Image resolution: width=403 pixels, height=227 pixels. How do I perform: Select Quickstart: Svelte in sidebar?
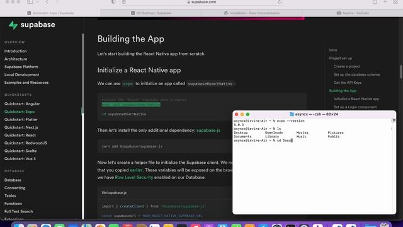coord(20,151)
